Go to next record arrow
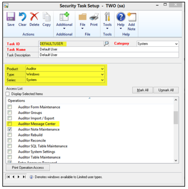188x189 pixels. coord(18,177)
